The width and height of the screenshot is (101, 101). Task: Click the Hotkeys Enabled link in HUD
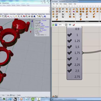click(42, 28)
